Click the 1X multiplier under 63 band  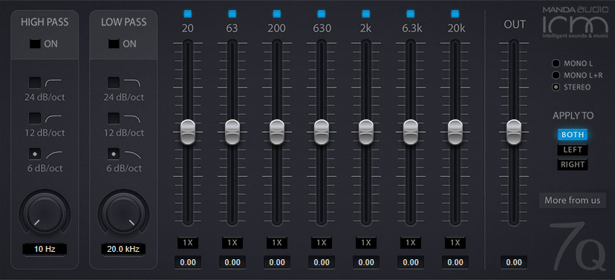[x=232, y=242]
